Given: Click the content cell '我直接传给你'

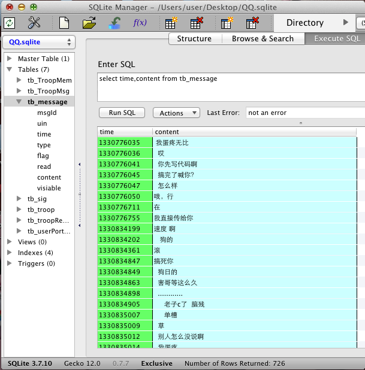Looking at the screenshot, I should [255, 218].
